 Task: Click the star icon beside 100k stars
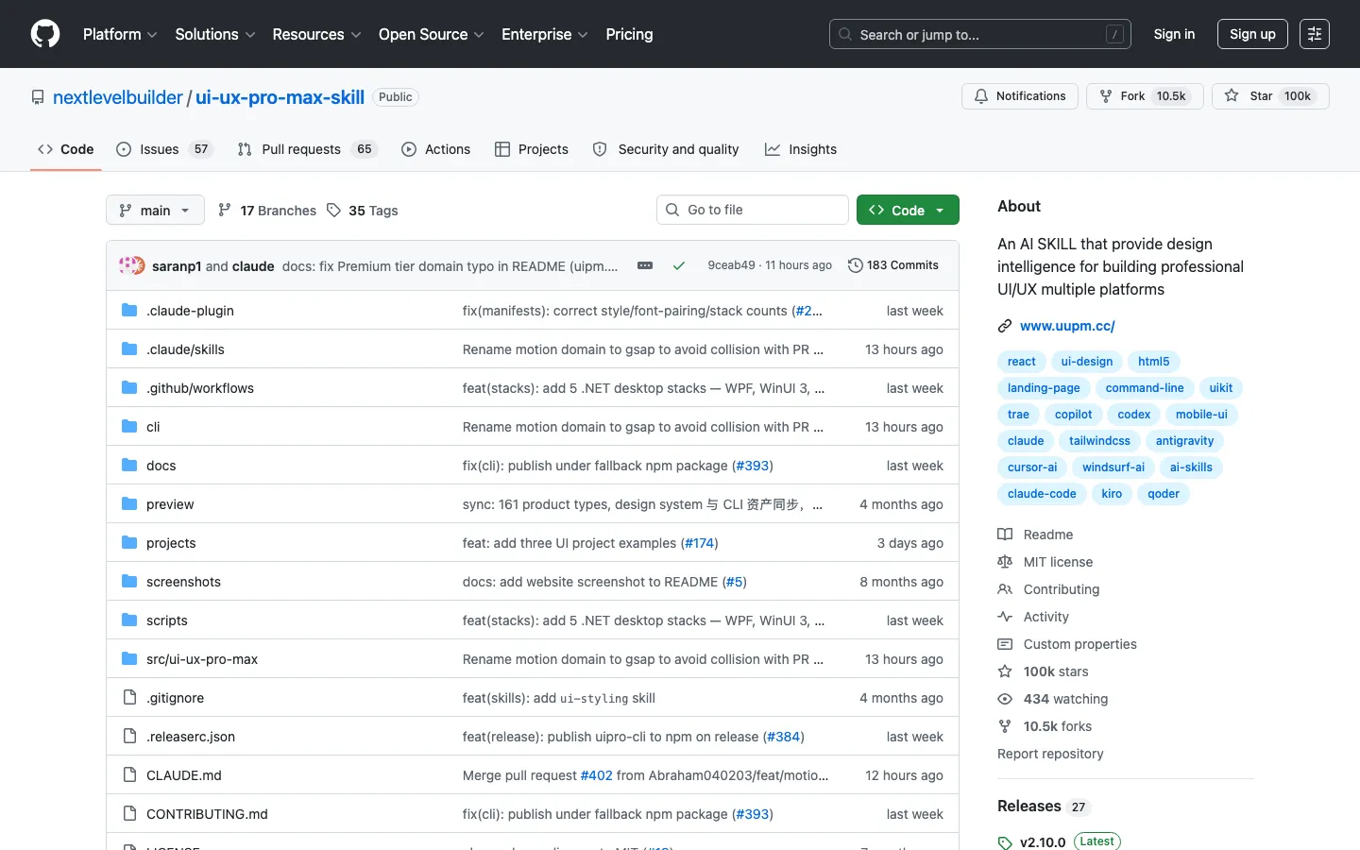[x=1005, y=671]
